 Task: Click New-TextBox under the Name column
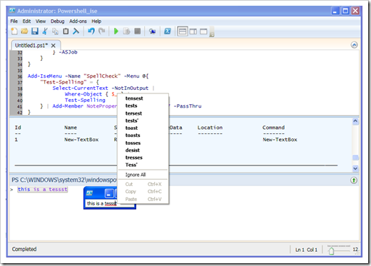pos(81,140)
